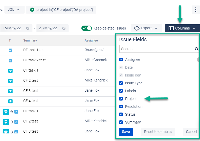The height and width of the screenshot is (141, 200).
Task: Toggle Keep deleted issues switch
Action: coord(86,28)
